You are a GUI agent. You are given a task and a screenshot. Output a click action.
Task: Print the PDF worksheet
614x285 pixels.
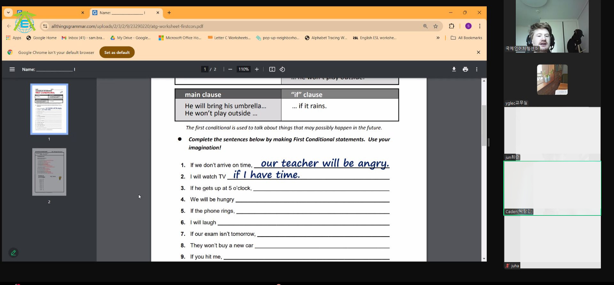pyautogui.click(x=465, y=69)
